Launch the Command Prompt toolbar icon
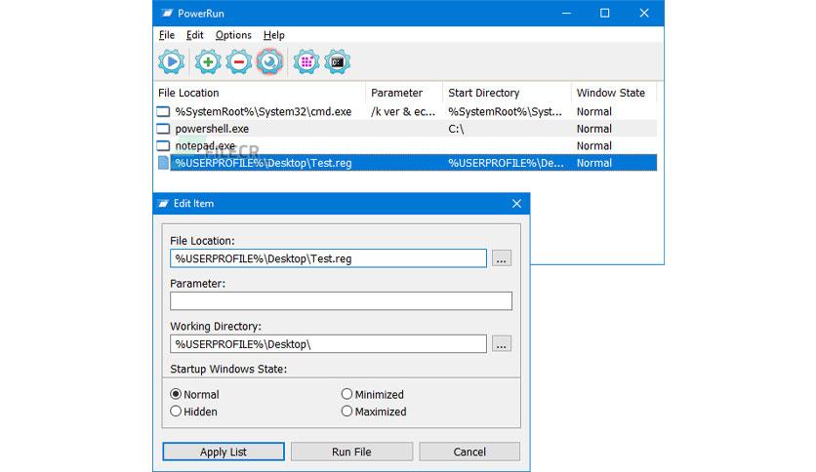This screenshot has height=472, width=816. pyautogui.click(x=337, y=61)
